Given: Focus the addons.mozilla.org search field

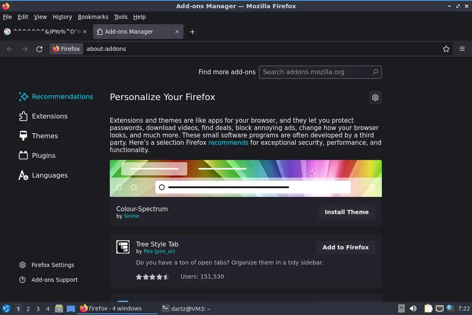Looking at the screenshot, I should tap(320, 72).
